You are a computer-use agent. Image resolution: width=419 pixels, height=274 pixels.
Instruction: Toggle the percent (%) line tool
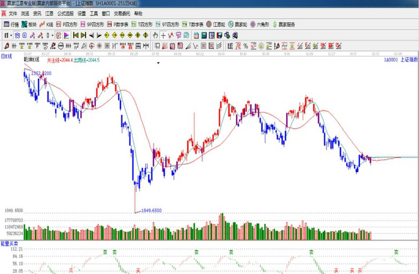tap(245, 46)
